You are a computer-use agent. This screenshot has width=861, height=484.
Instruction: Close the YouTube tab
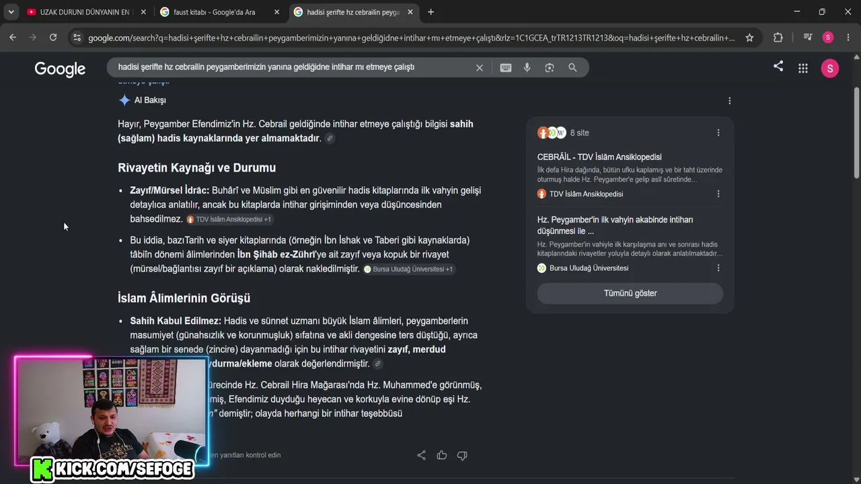click(x=143, y=12)
